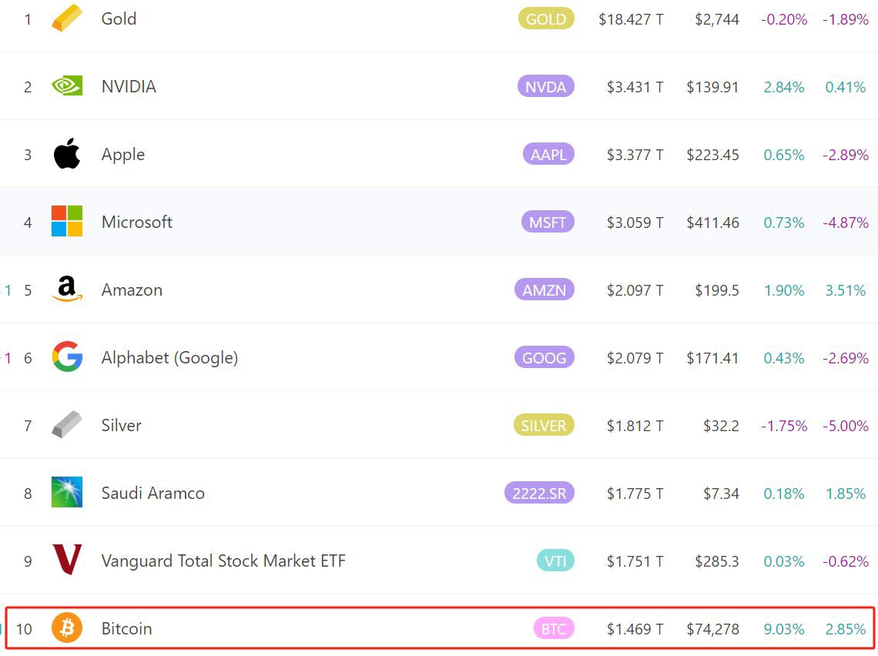The image size is (878, 656).
Task: Open Vanguard Total Stock Market ETF link
Action: point(223,561)
